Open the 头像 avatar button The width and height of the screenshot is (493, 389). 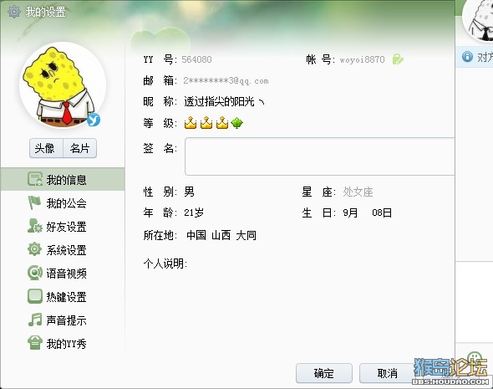(46, 148)
